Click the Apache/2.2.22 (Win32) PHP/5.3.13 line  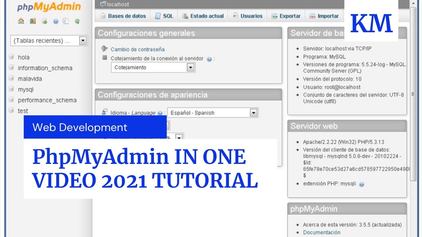coord(344,142)
